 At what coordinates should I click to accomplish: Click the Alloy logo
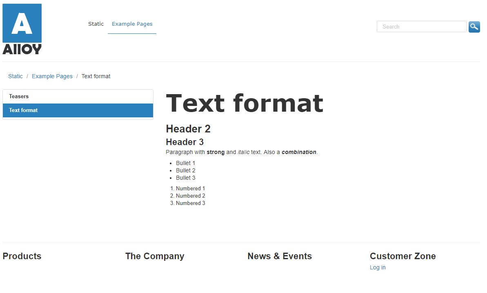tap(22, 29)
